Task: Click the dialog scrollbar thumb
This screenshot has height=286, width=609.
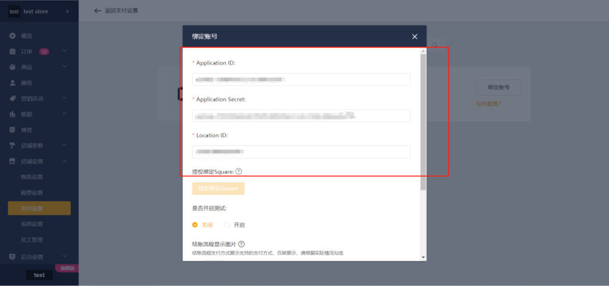Action: (423, 122)
